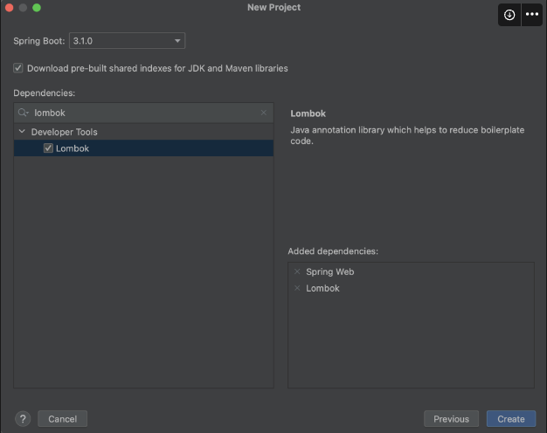Focus the dependencies search field
Image resolution: width=547 pixels, height=433 pixels.
(143, 113)
